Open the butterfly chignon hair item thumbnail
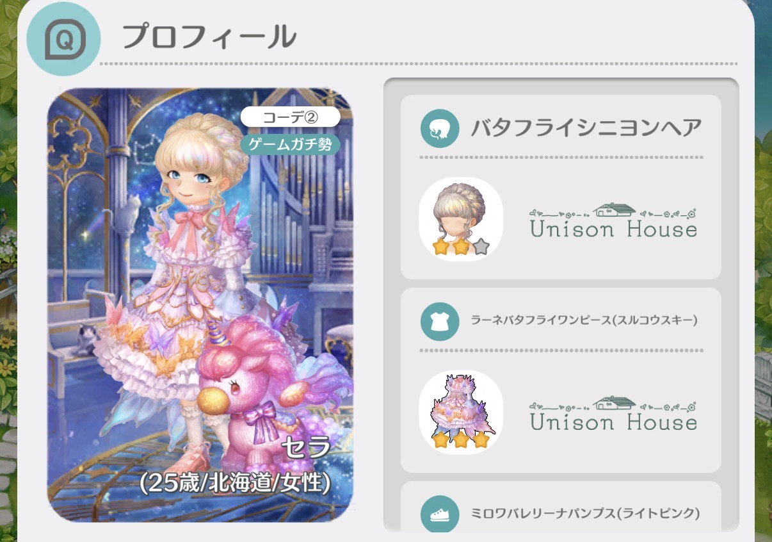Image resolution: width=772 pixels, height=542 pixels. (x=461, y=219)
